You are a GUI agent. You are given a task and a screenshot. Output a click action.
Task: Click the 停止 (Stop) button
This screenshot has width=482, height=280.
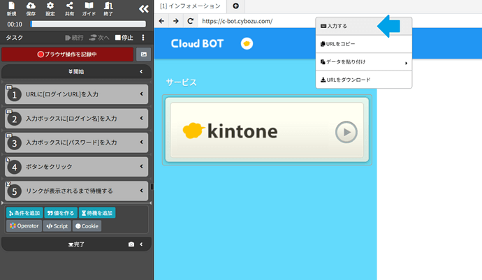[x=124, y=38]
